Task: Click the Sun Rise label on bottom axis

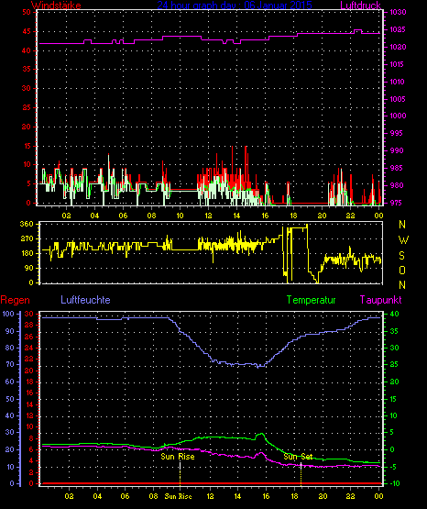Action: 179,496
